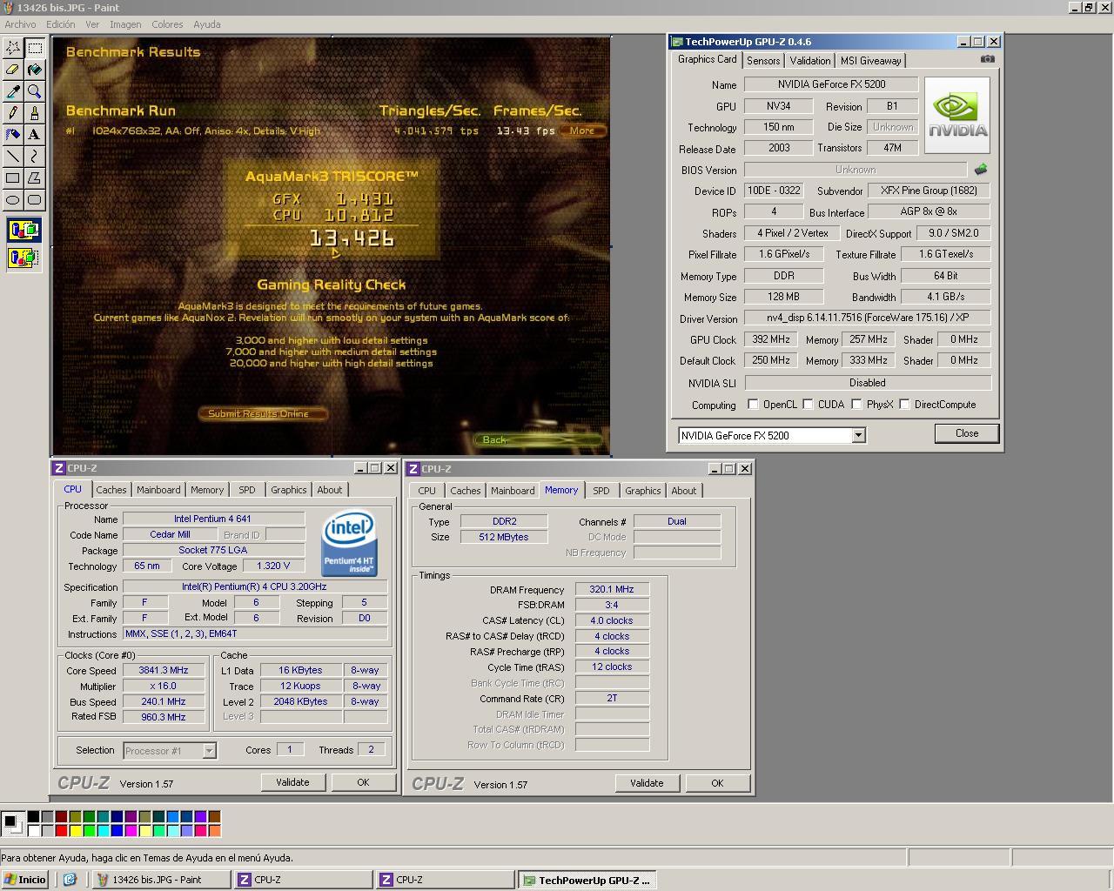
Task: Choose the Rounded Rectangle tool
Action: (35, 200)
